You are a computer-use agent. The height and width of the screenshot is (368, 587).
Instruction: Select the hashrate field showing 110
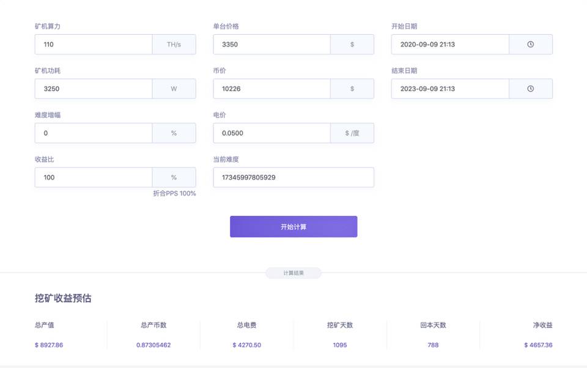[92, 44]
